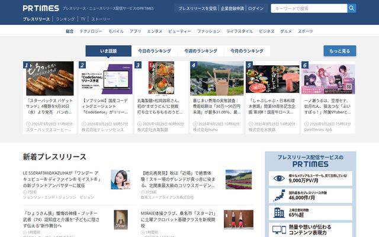Viewport: 379px width, 237px height.
Task: Open 墓じまい費用の実態調査 headline
Action: [217, 107]
